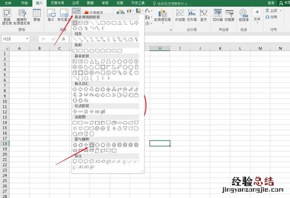Select the moon shape in basic shapes
Image resolution: width=290 pixels, height=198 pixels.
[131, 73]
